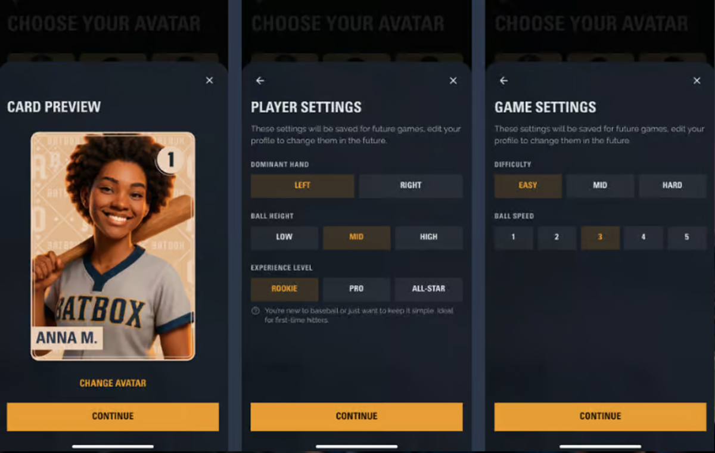Set difficulty to Mid
Image resolution: width=715 pixels, height=453 pixels.
(600, 185)
